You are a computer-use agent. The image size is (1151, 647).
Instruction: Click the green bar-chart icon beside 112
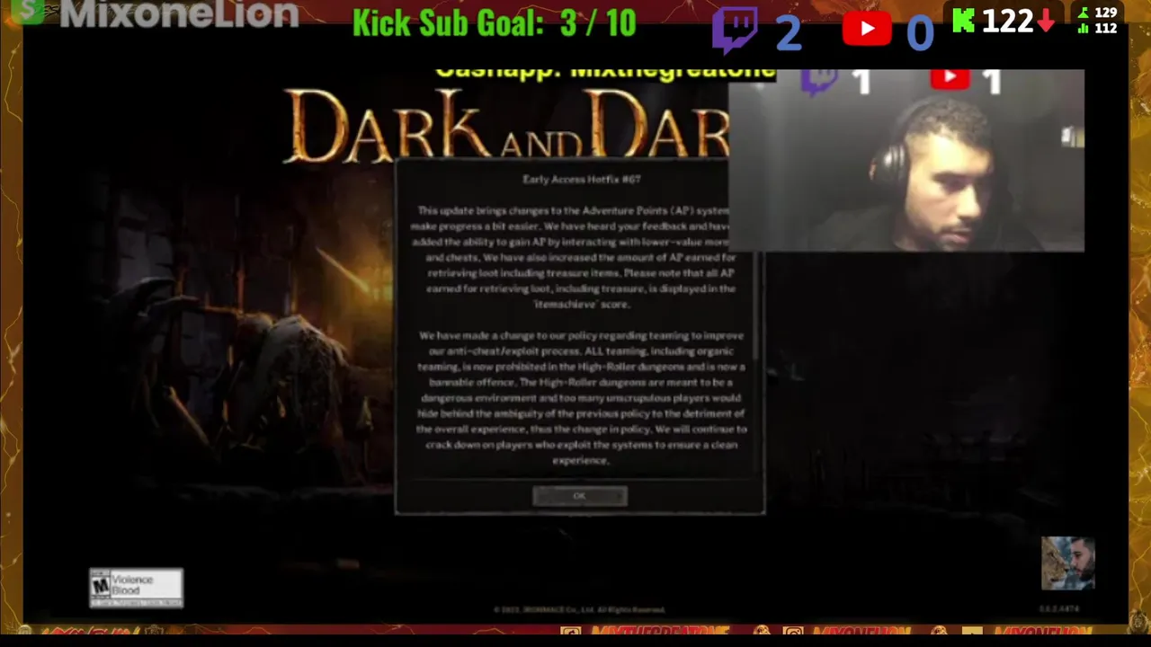(x=1083, y=28)
